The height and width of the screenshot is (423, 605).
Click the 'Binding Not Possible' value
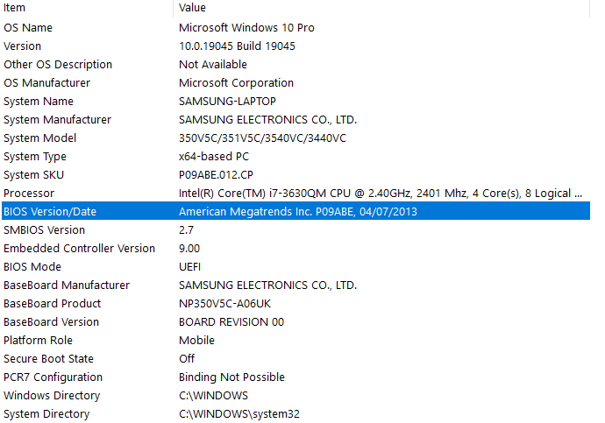click(231, 377)
